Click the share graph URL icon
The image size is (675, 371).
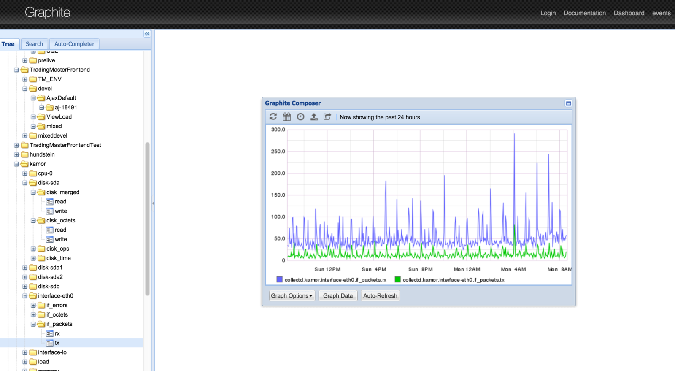[x=327, y=117]
